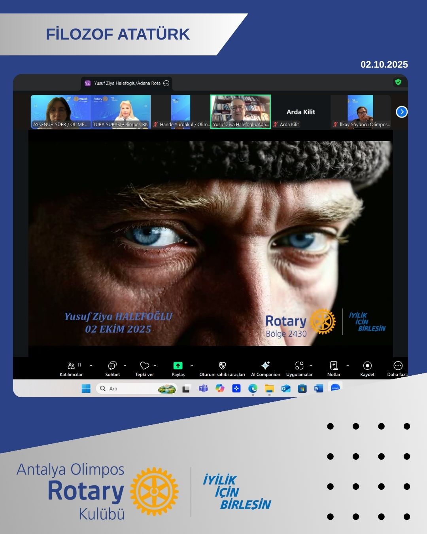Launch the AI Companion sparkle icon
Image resolution: width=427 pixels, height=534 pixels.
coord(265,366)
